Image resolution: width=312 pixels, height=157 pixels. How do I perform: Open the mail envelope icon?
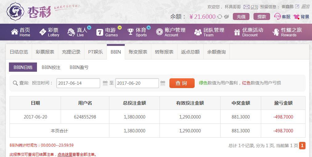click(246, 7)
